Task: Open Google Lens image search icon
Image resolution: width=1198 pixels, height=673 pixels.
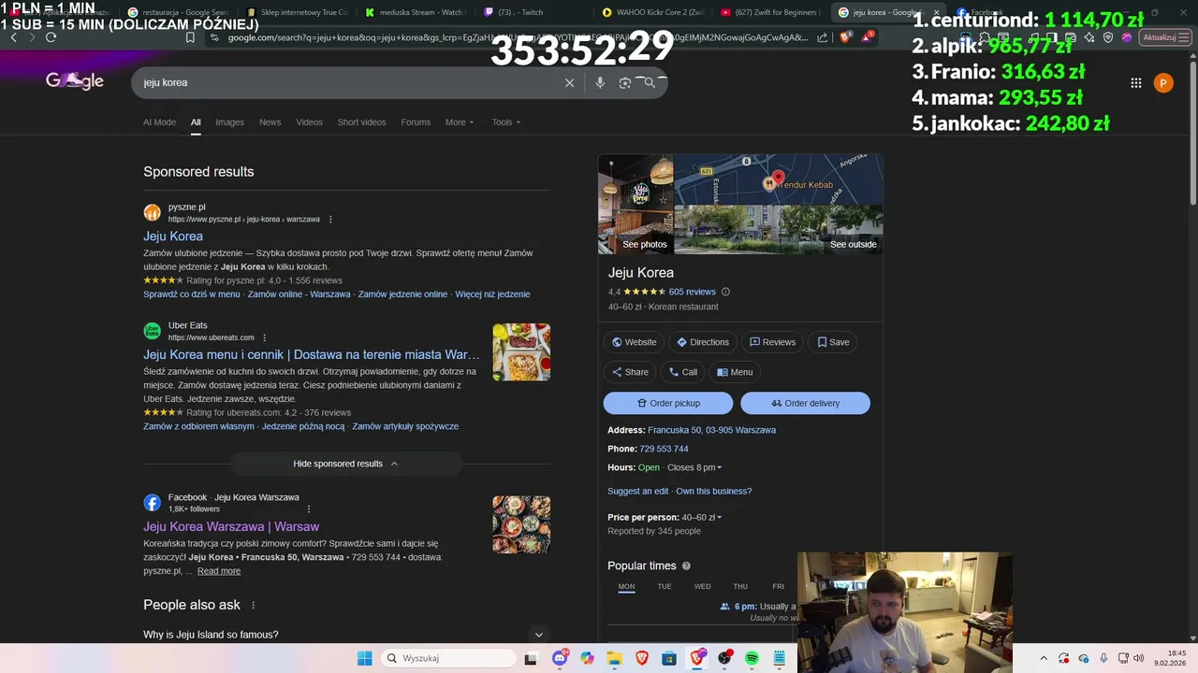Action: (625, 83)
